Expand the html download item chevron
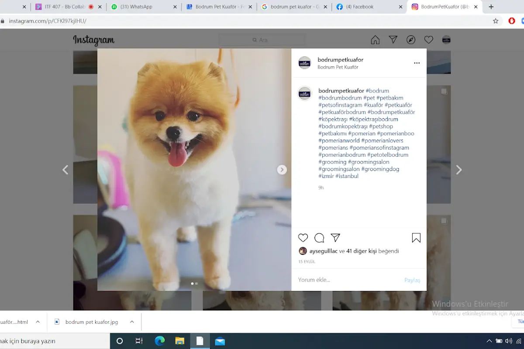Image resolution: width=524 pixels, height=349 pixels. (38, 322)
